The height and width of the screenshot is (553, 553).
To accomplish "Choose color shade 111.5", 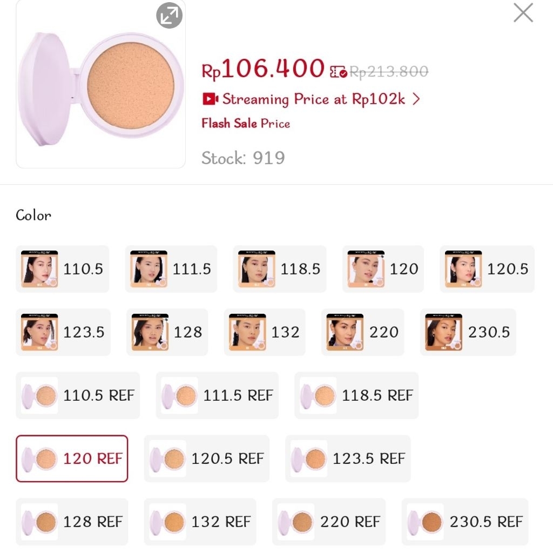I will (171, 269).
